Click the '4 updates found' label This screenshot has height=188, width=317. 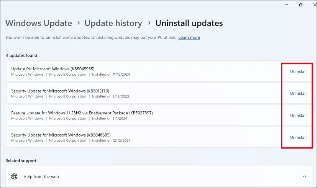click(22, 55)
